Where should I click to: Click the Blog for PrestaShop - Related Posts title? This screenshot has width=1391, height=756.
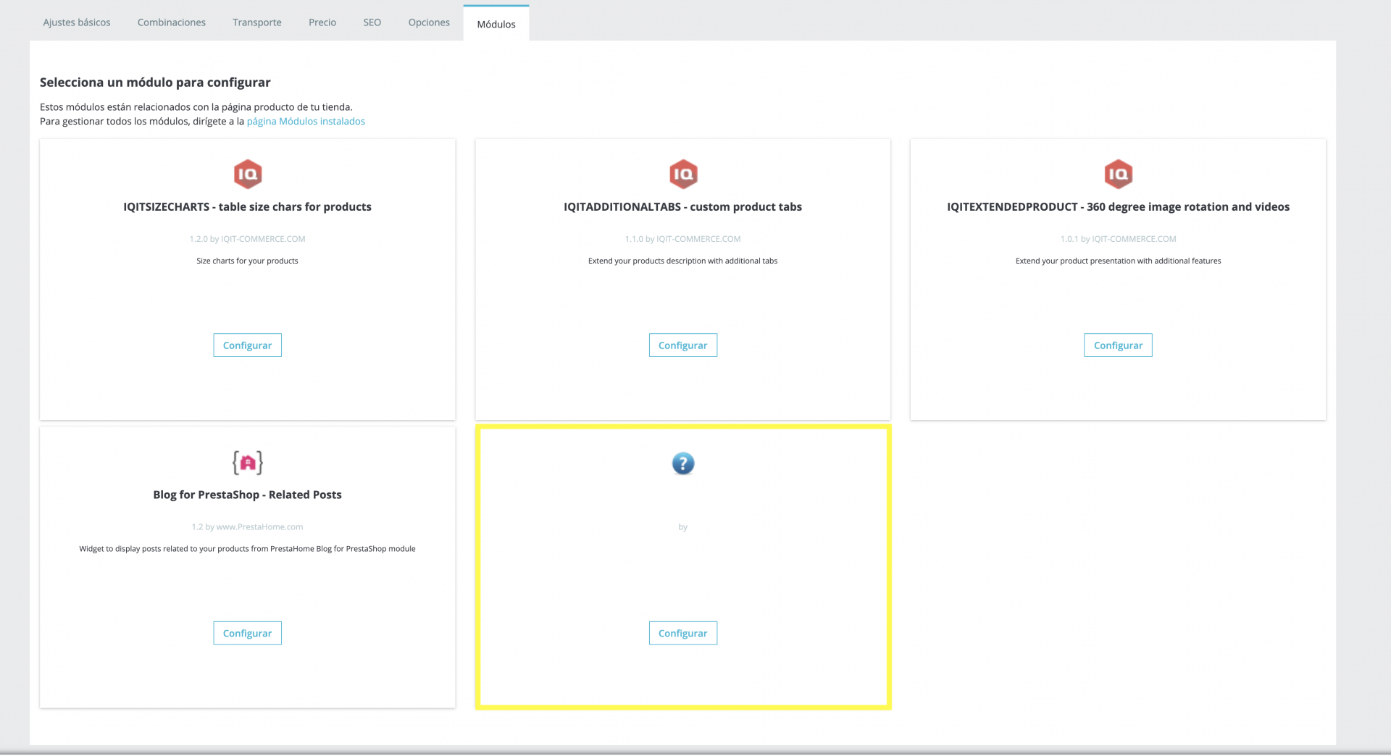tap(248, 495)
